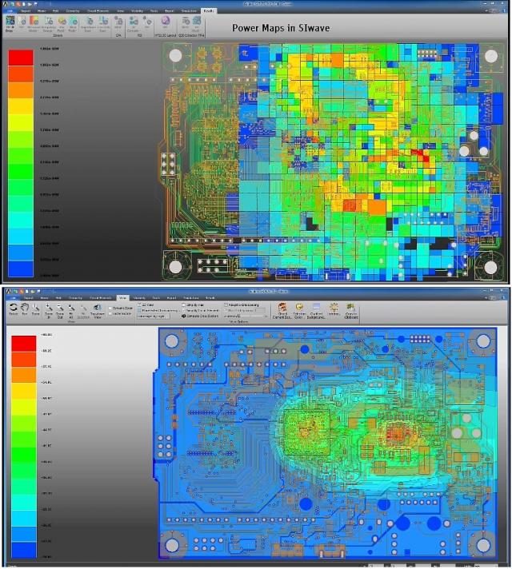Toggle checkbox right of 3D View in bottom window
The image size is (512, 569).
pos(183,305)
